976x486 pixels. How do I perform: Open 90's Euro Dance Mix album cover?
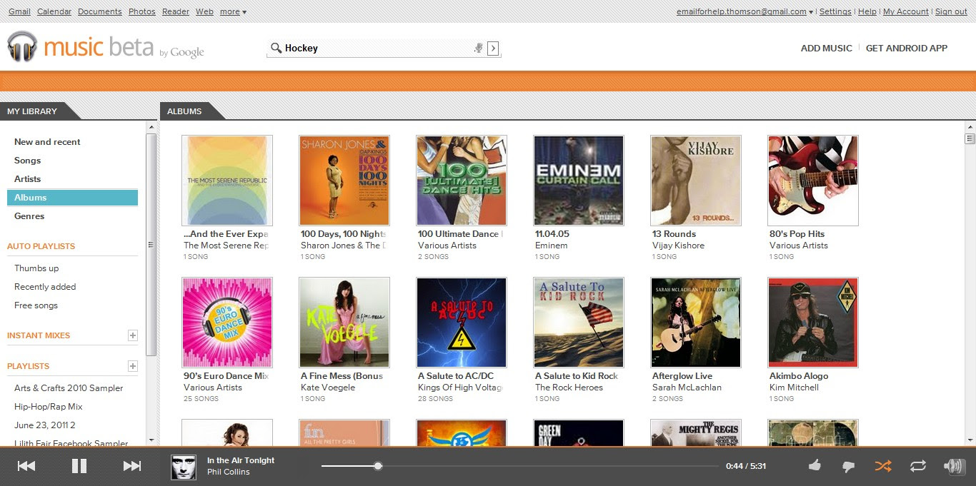pos(227,323)
